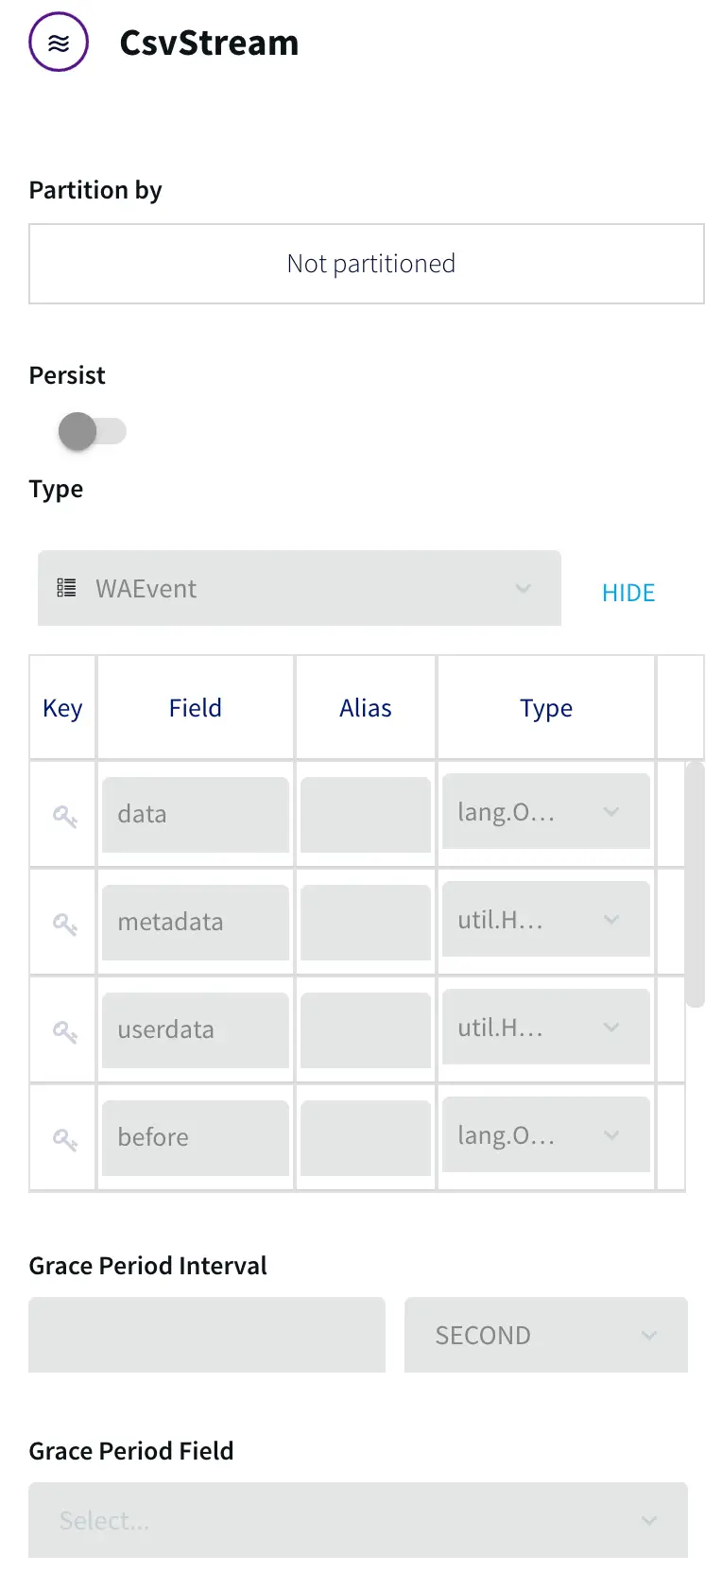722x1573 pixels.
Task: Click the userdata field name box
Action: tap(196, 1030)
